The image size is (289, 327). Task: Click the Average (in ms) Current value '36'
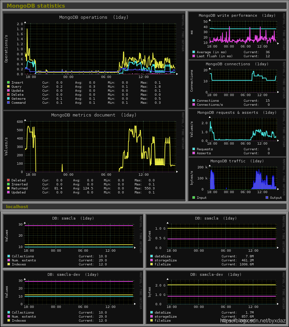[x=268, y=52]
